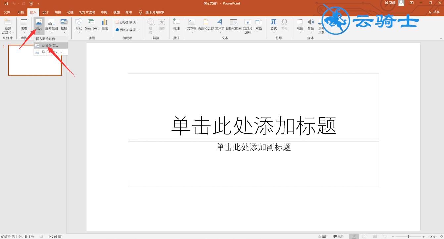Viewport: 444px width, 239px height.
Task: Choose 此设备(D)... from the picture menu
Action: [51, 45]
